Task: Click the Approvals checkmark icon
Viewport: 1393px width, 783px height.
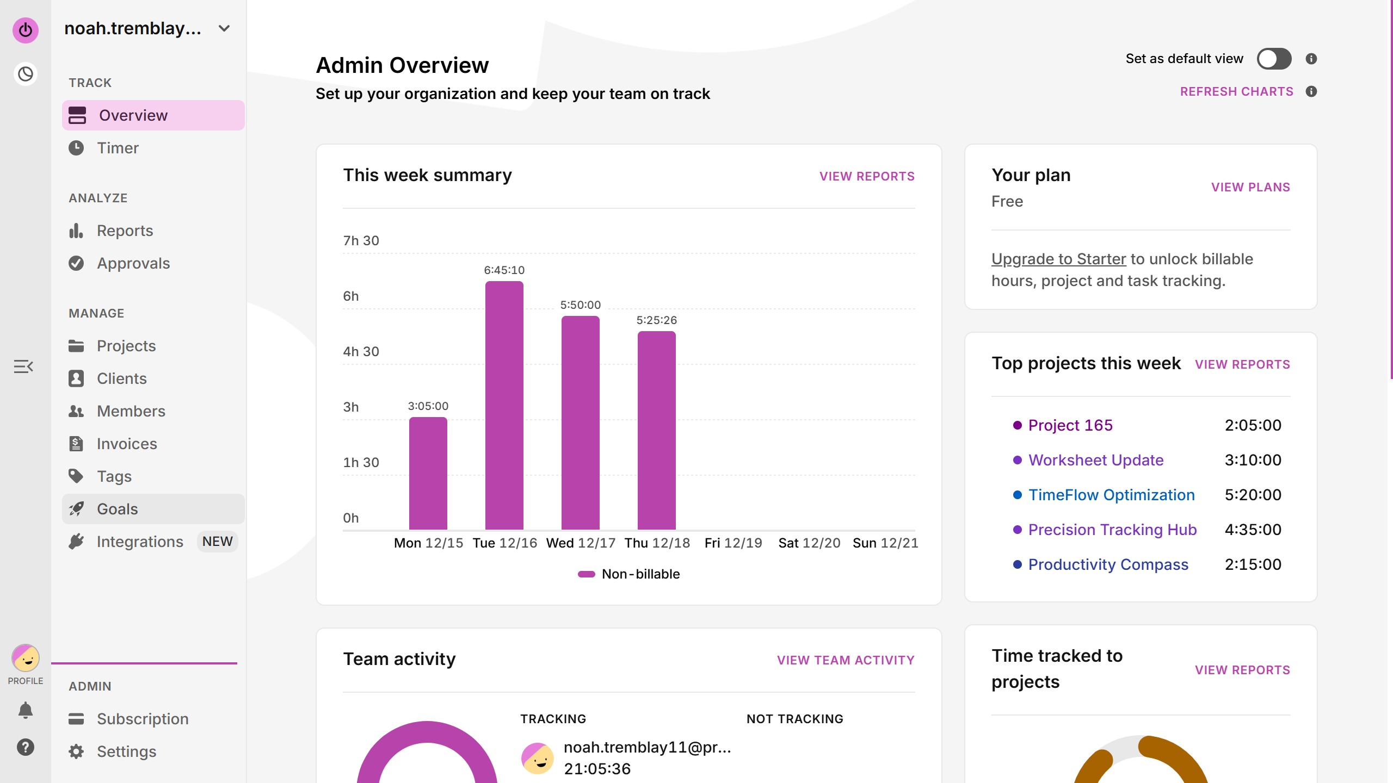Action: pos(76,263)
